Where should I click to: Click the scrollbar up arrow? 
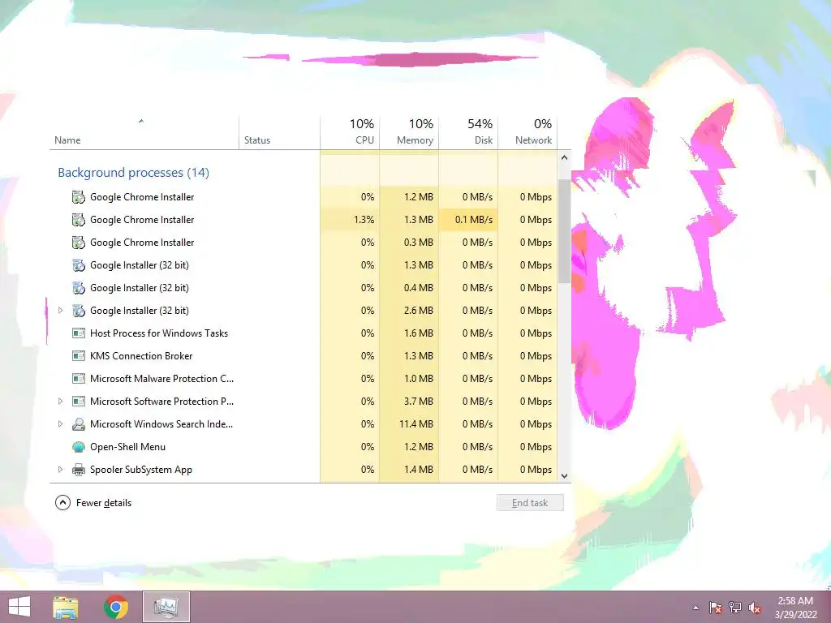565,158
